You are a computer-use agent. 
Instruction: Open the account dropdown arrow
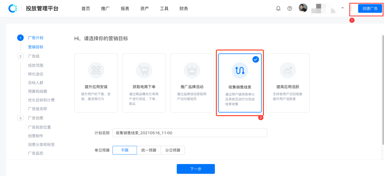pyautogui.click(x=342, y=8)
